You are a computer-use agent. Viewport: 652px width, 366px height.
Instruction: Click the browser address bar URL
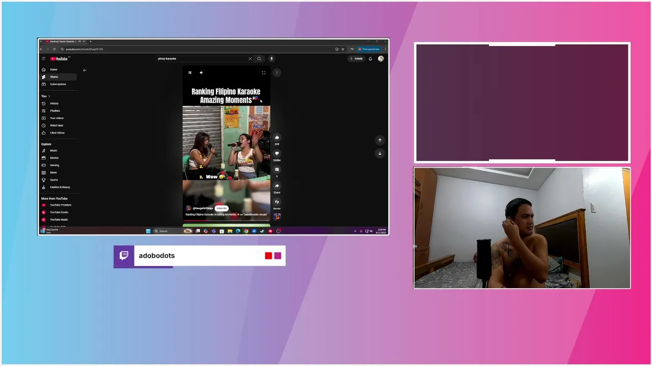click(x=84, y=49)
